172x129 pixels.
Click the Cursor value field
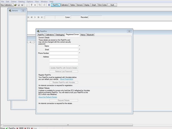pos(76,17)
